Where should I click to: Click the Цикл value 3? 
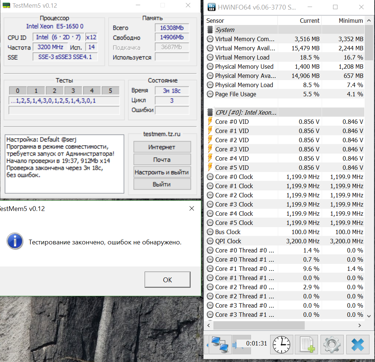point(172,101)
